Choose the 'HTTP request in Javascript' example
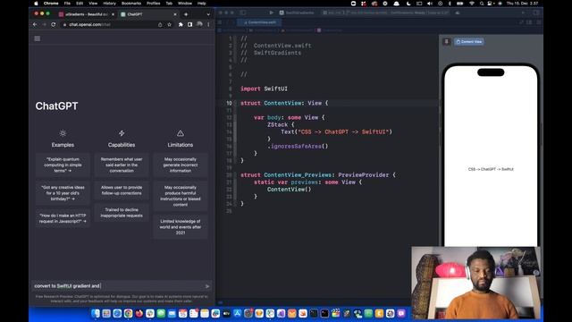Viewport: 572px width, 322px height. tap(63, 218)
